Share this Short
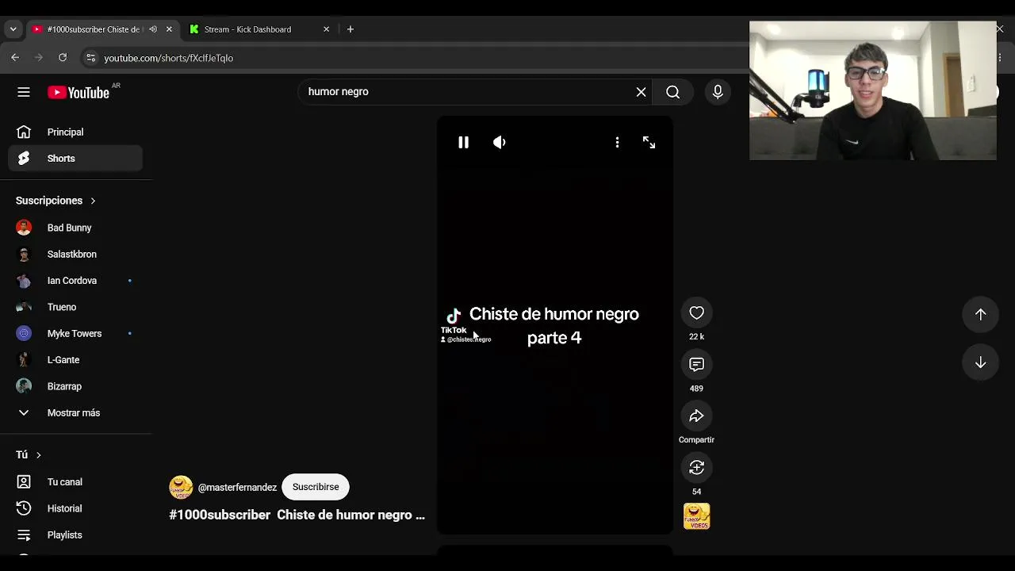 (x=696, y=416)
